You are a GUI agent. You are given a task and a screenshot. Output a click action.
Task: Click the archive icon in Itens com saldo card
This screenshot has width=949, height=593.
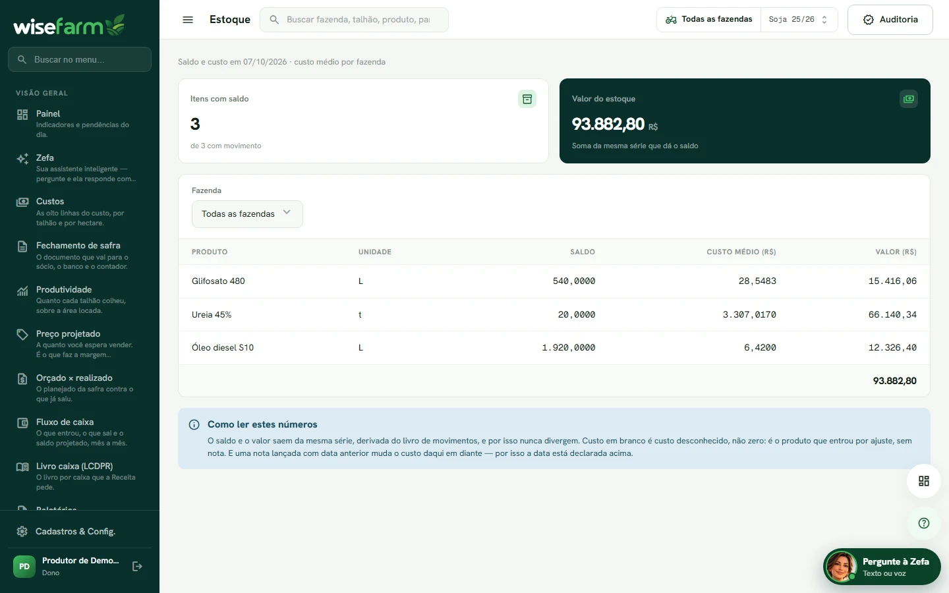527,99
